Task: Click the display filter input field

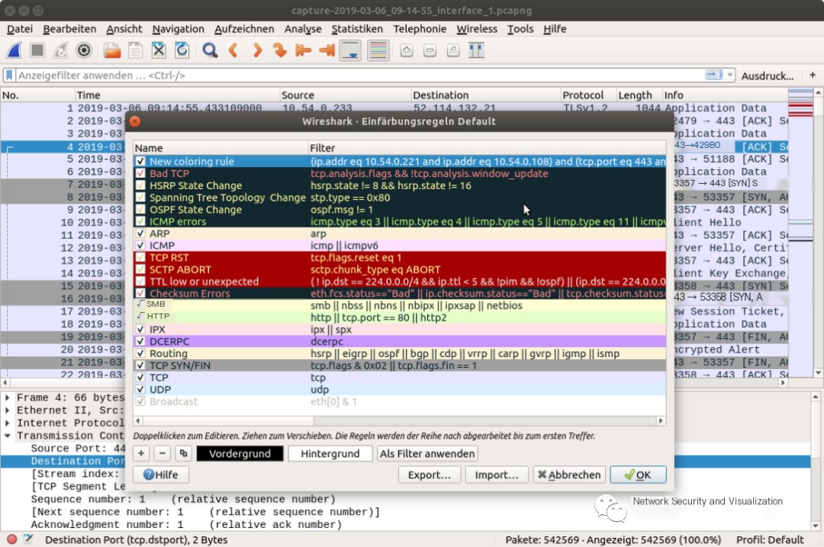Action: click(360, 75)
